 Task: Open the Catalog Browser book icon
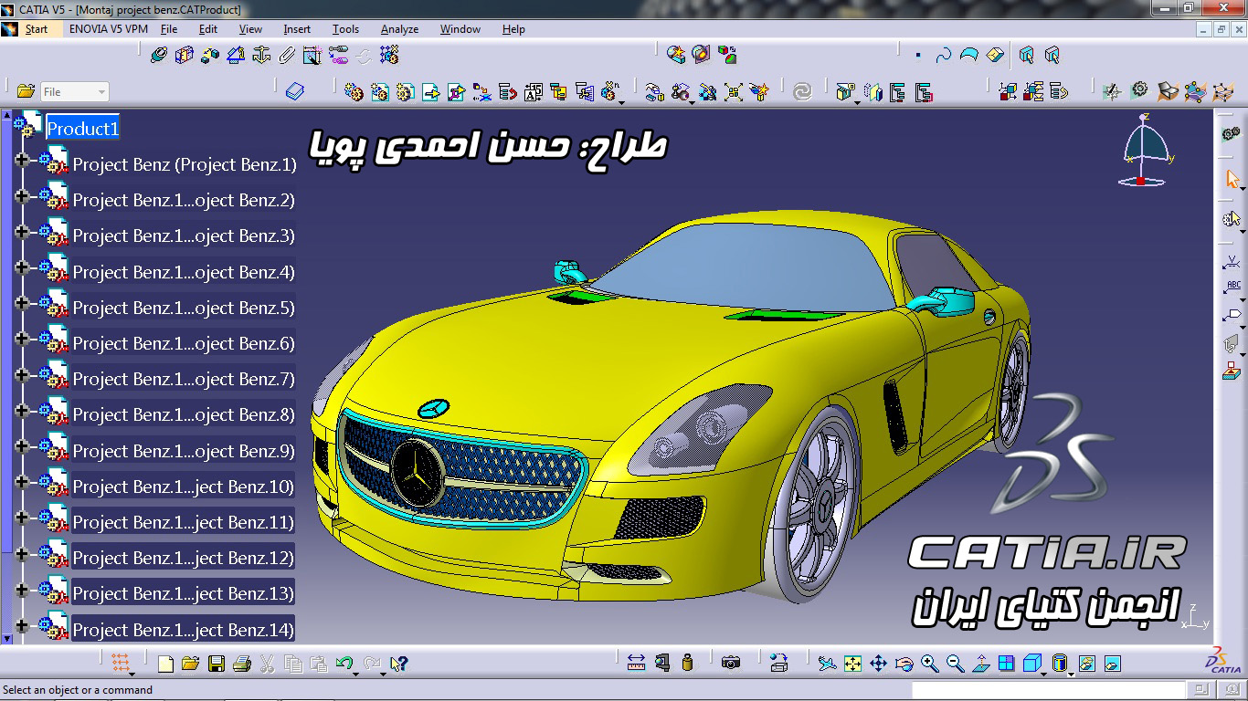click(x=294, y=91)
